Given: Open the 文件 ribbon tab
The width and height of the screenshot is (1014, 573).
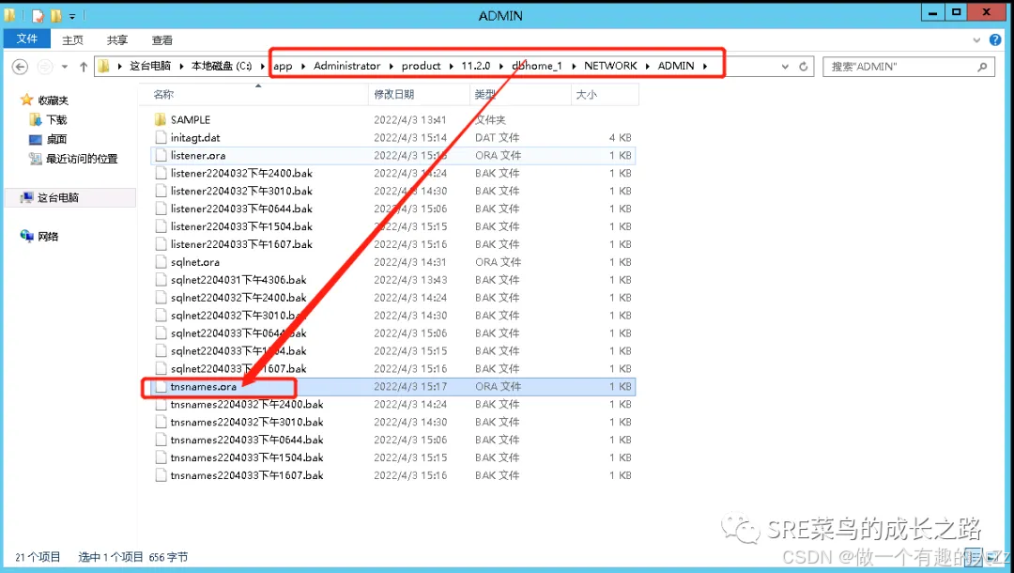Looking at the screenshot, I should (x=26, y=39).
